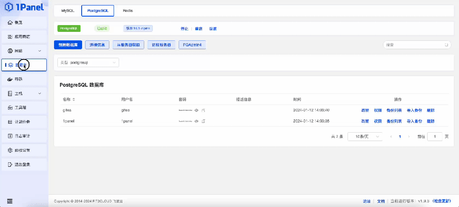Click the 设置 settings link

coord(213,28)
